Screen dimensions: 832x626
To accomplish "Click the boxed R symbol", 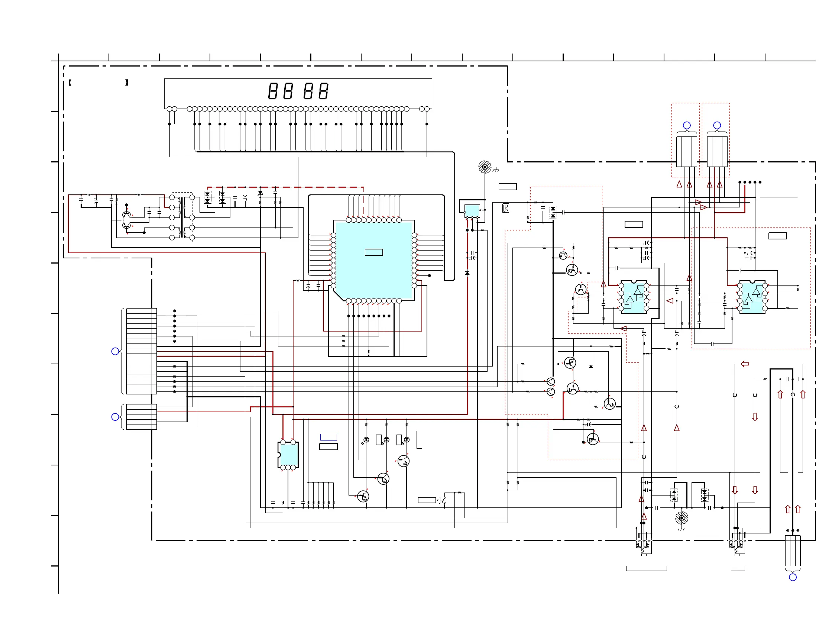I will (506, 209).
